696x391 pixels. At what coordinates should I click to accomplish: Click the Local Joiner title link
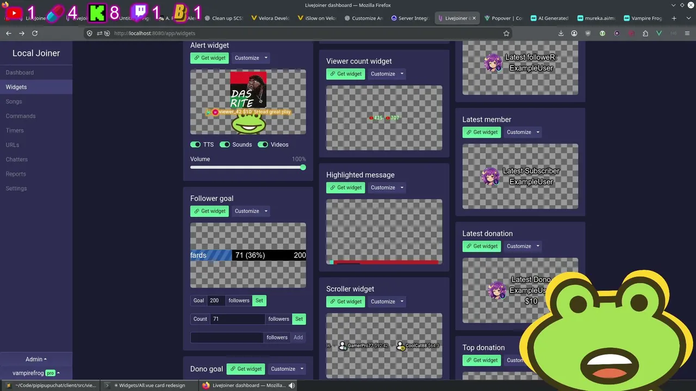pos(36,53)
